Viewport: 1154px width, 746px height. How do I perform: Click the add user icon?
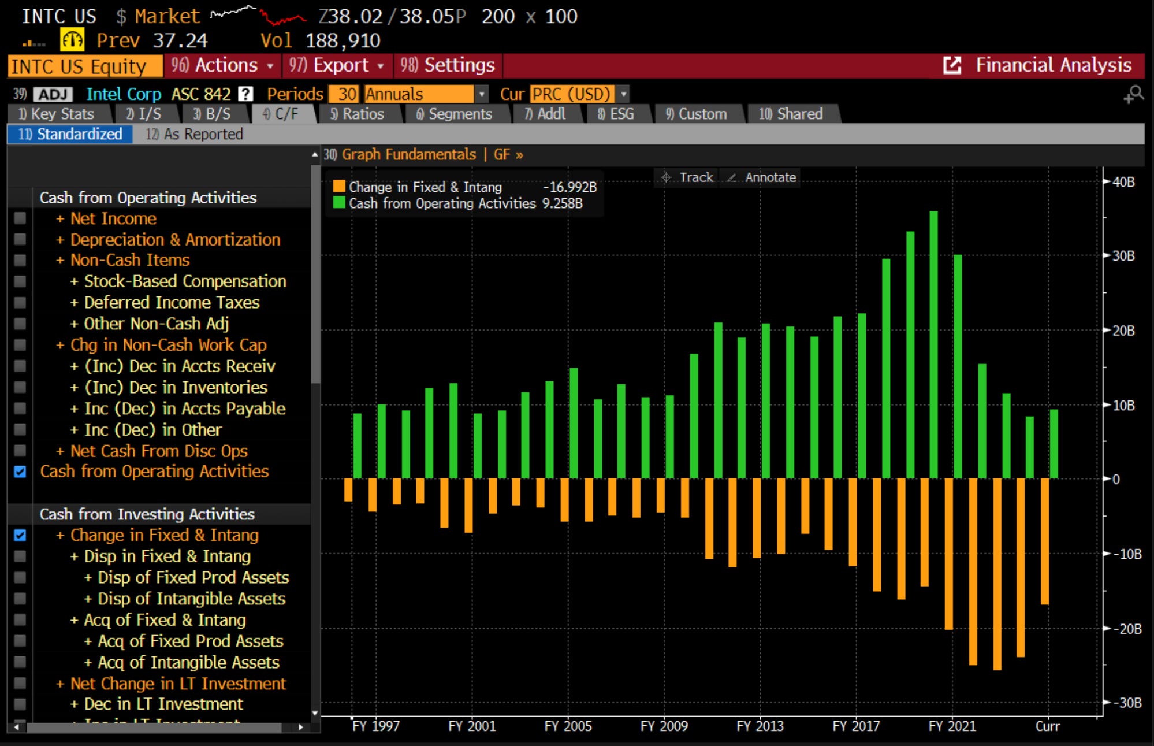[1133, 94]
